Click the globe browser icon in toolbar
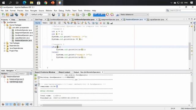Screen dimensions: 196x110 54,15
